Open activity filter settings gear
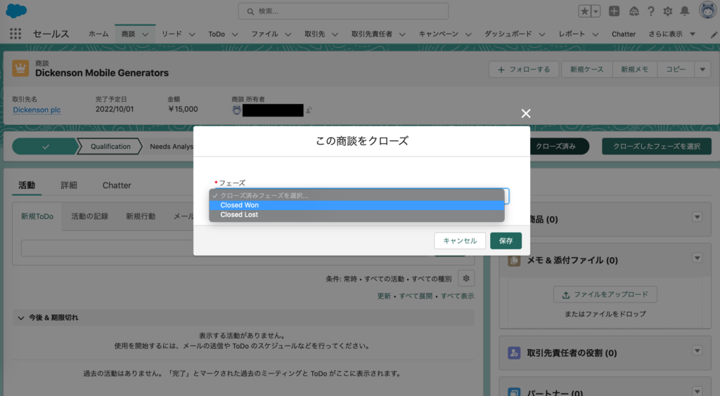The image size is (720, 396). [x=466, y=278]
